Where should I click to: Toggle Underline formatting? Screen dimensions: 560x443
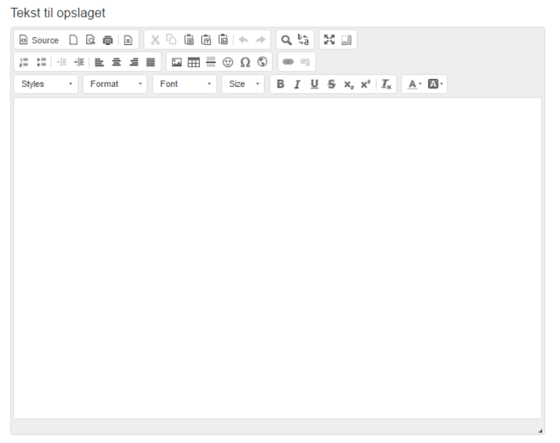(315, 84)
